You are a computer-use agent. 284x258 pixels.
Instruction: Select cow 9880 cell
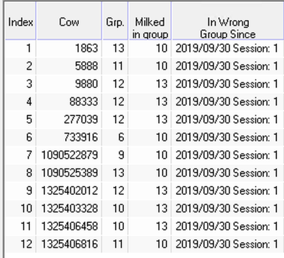pos(69,84)
